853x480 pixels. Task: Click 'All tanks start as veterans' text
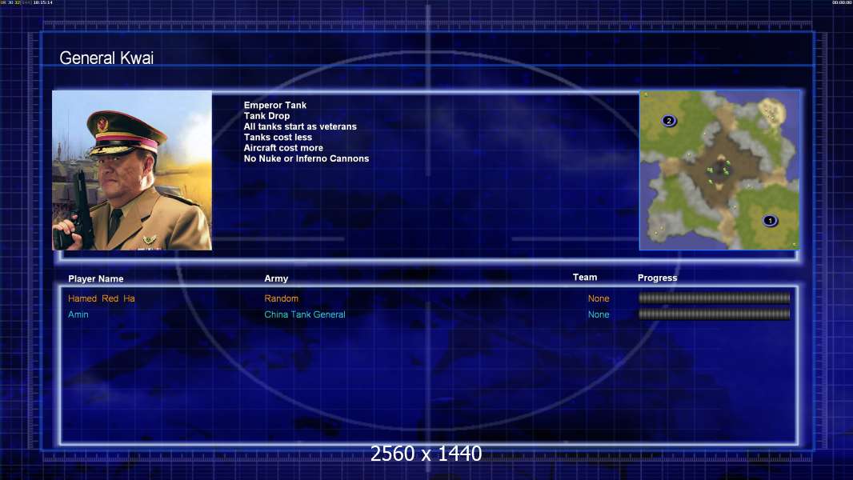[x=300, y=126]
